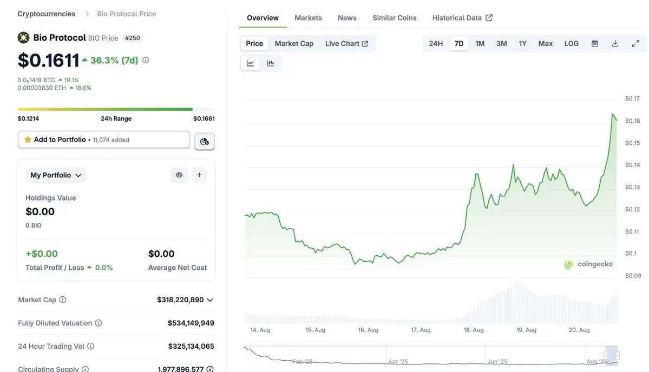Show 24 Hour Trading Vol info icon

click(x=90, y=346)
